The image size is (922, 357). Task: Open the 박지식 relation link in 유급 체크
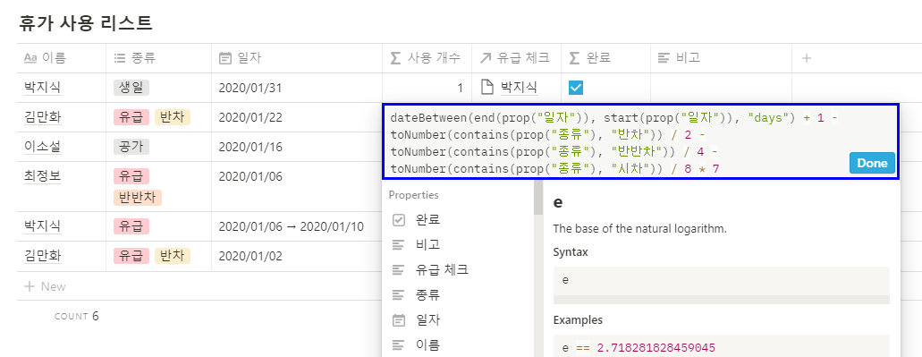(x=520, y=88)
